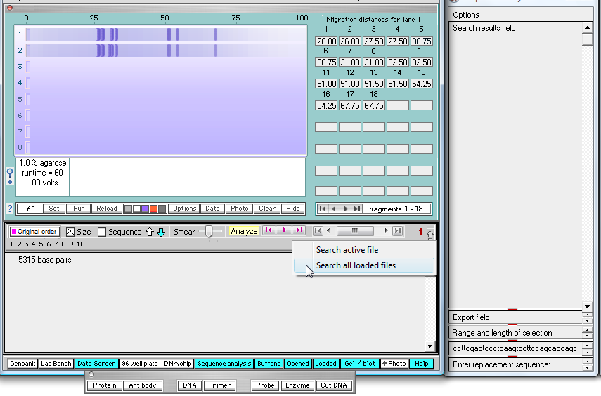Expand the Export field stepper
Screen dimensions: 601x396
[x=588, y=317]
